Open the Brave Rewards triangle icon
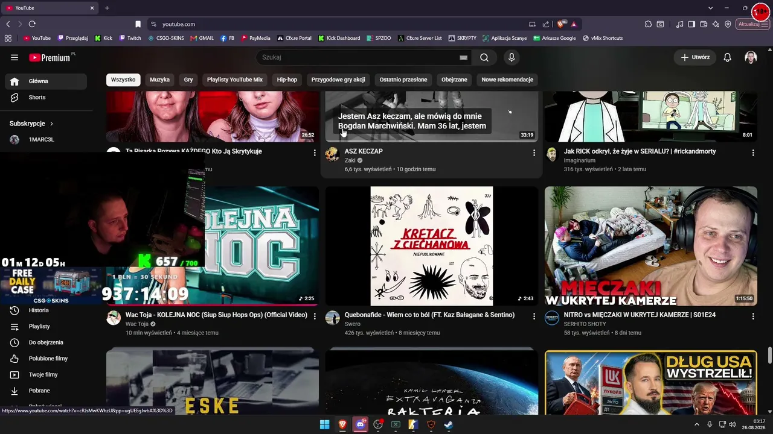Image resolution: width=773 pixels, height=434 pixels. point(573,24)
